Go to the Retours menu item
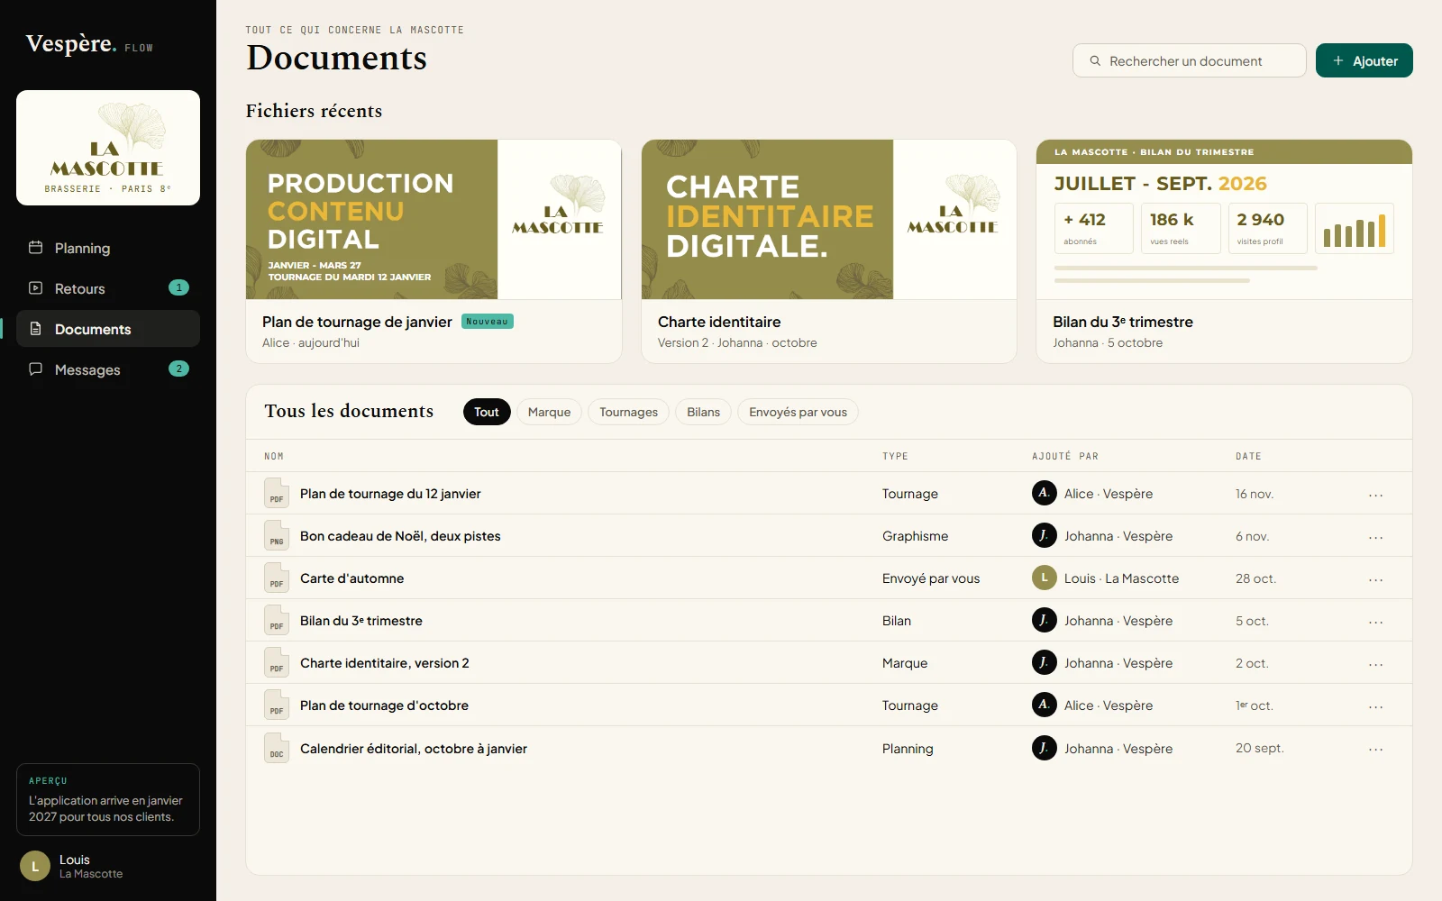Screen dimensions: 1442x901 108,288
